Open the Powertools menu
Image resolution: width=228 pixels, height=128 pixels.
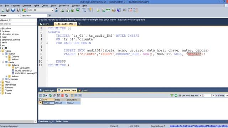click(64, 6)
